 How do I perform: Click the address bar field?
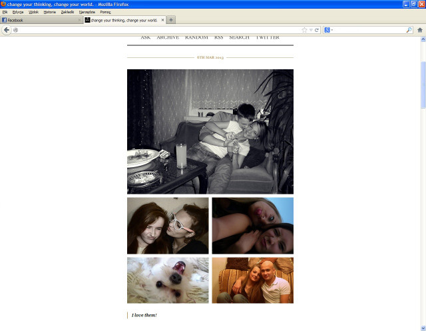160,30
